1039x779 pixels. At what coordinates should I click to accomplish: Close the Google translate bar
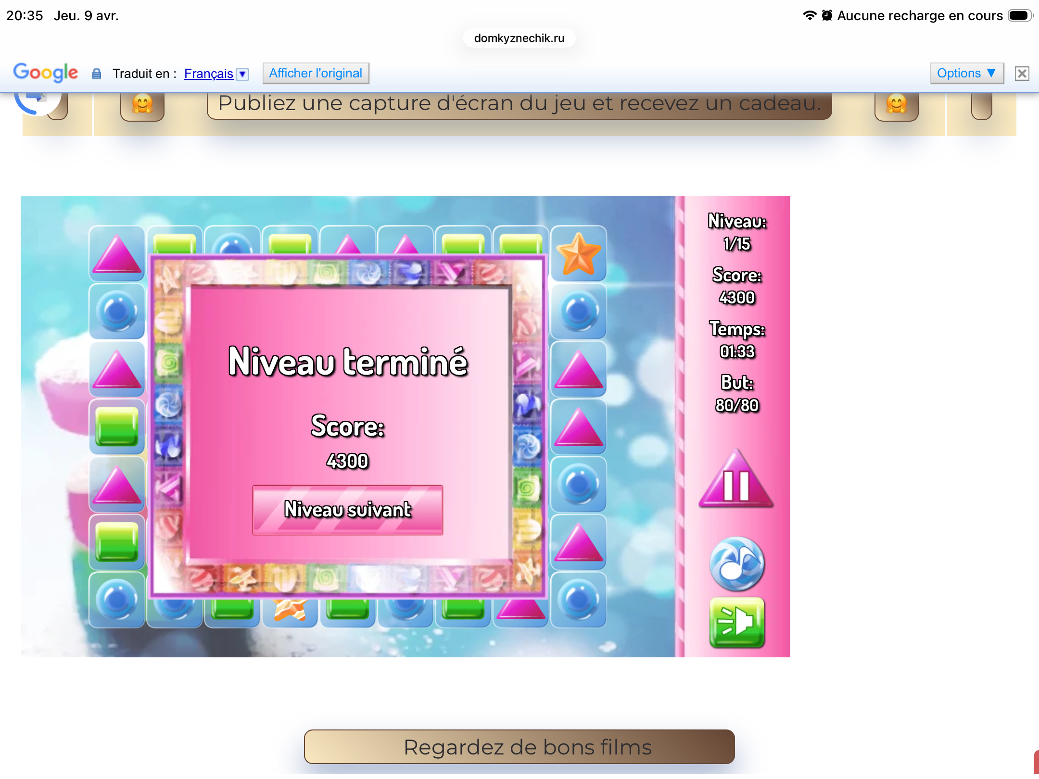tap(1022, 74)
